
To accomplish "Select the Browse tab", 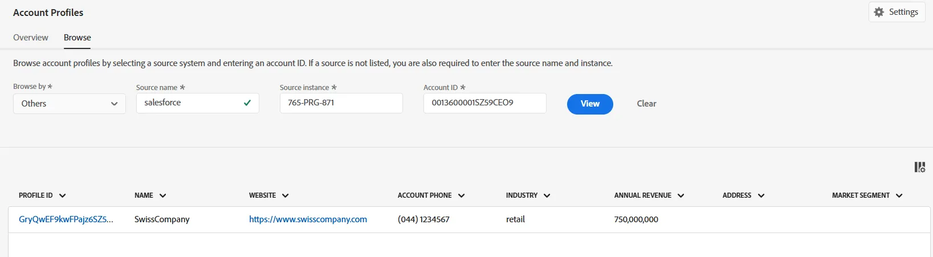I will click(78, 38).
